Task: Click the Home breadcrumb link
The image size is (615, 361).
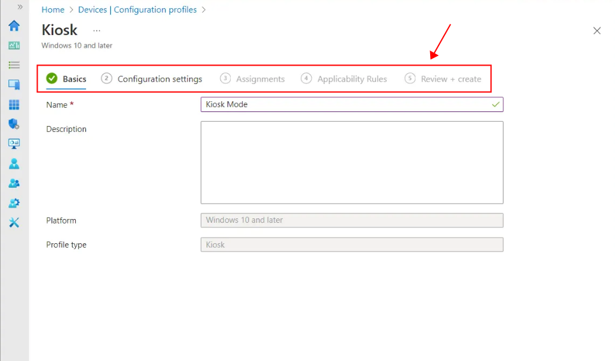Action: pos(53,10)
